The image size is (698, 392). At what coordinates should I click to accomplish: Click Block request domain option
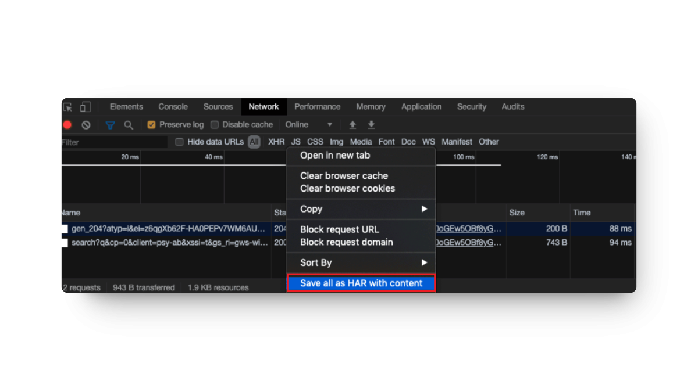pyautogui.click(x=346, y=242)
